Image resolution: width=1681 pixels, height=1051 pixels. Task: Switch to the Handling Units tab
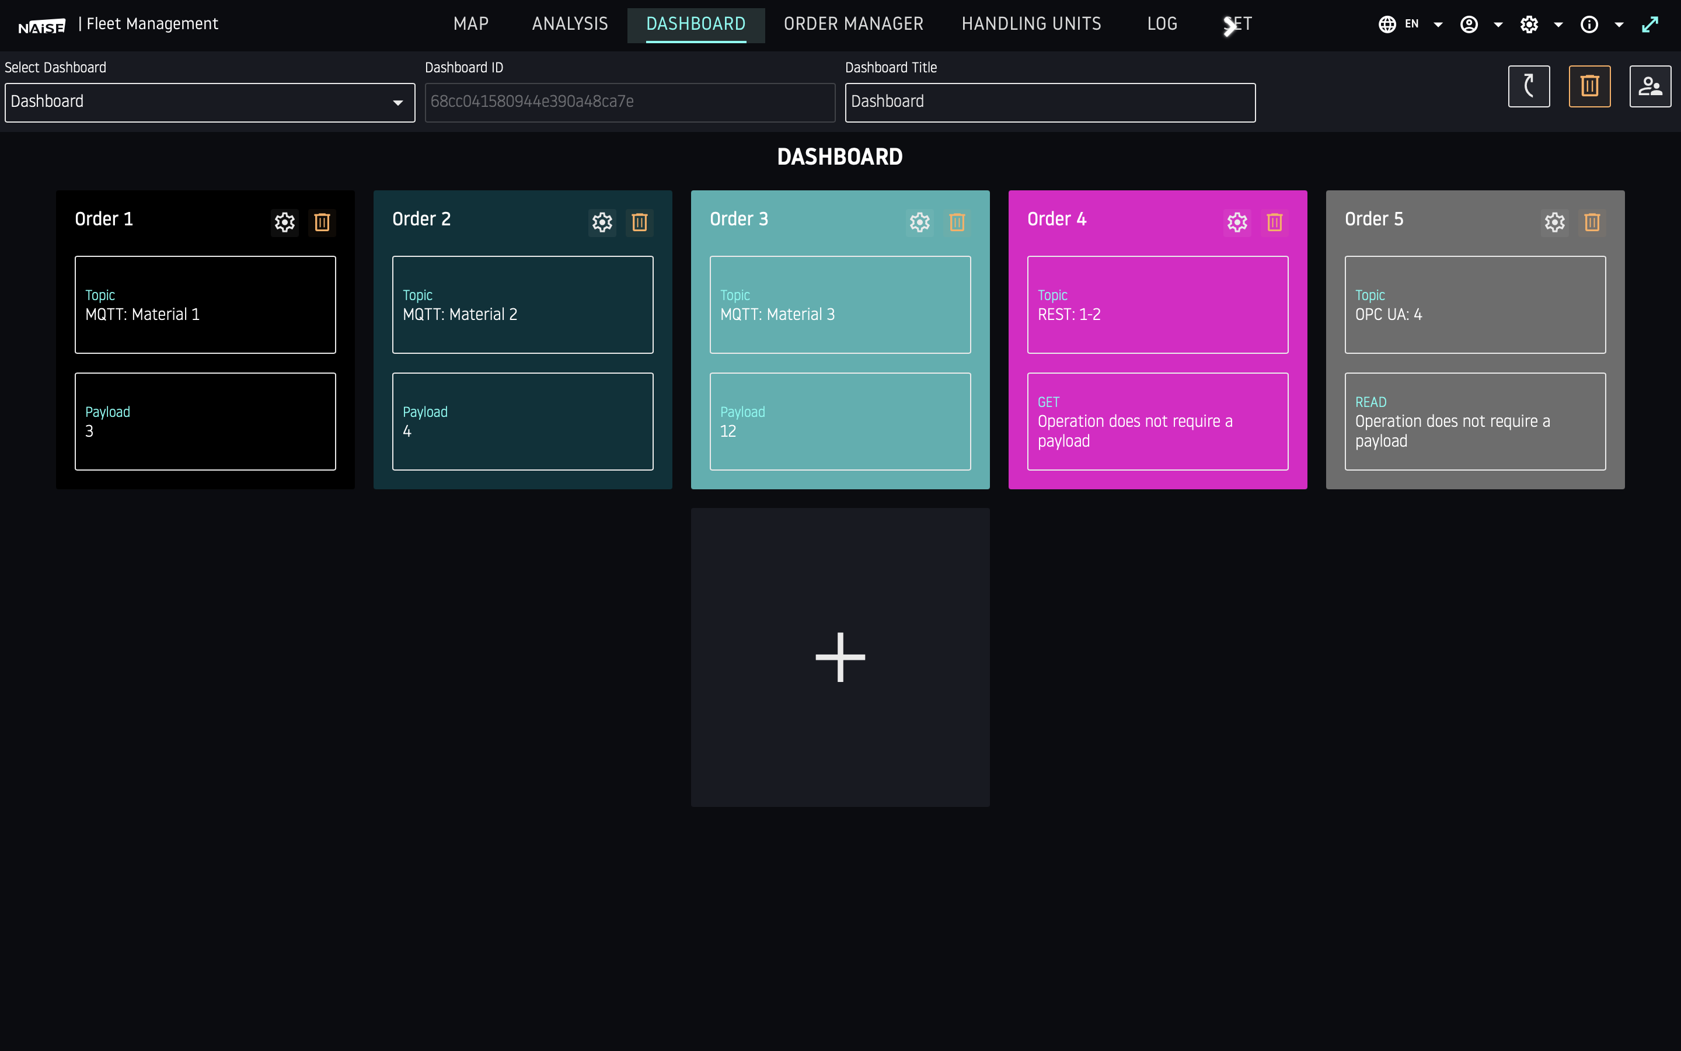tap(1031, 25)
